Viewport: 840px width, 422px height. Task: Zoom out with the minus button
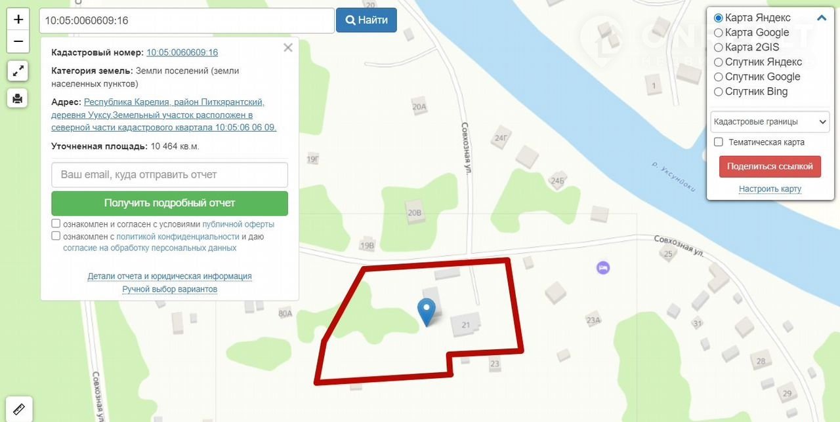pyautogui.click(x=18, y=41)
